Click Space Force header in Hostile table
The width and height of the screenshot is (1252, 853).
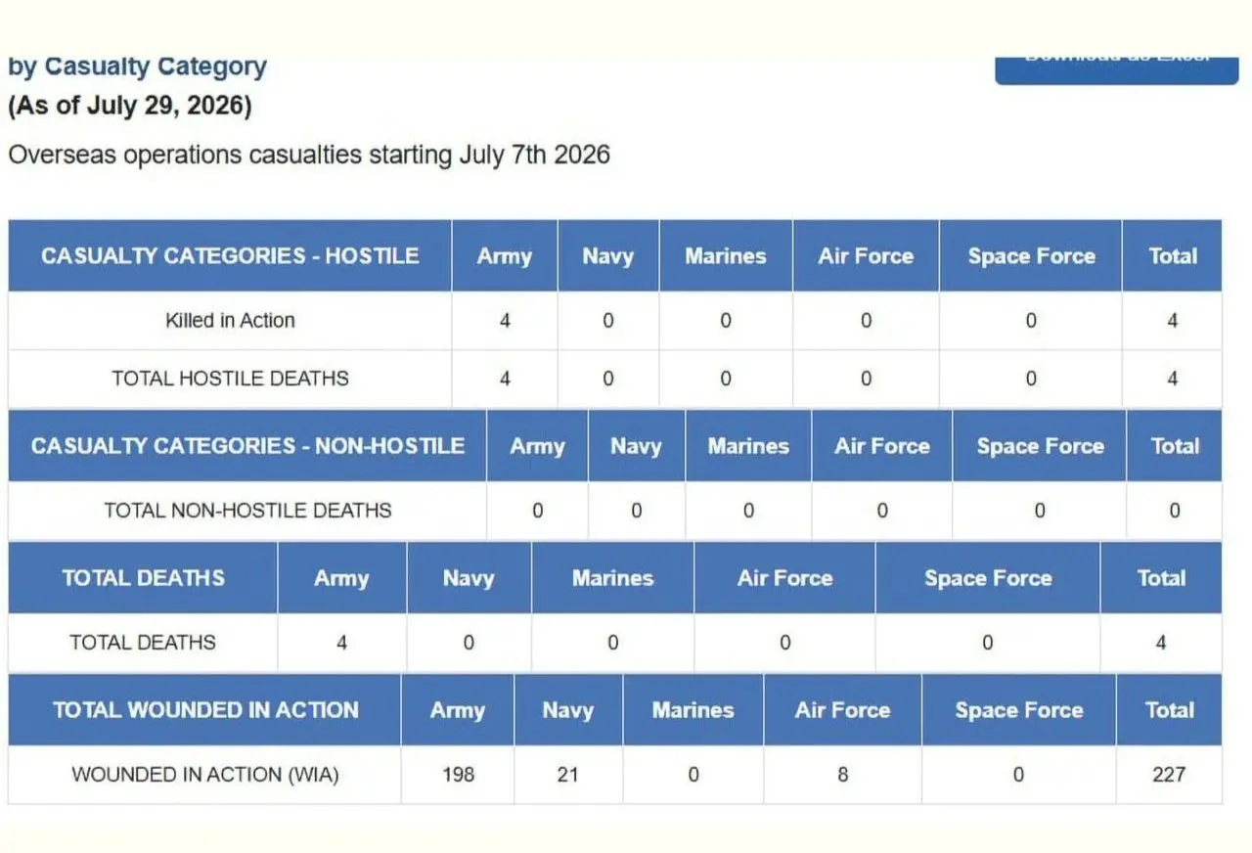[x=1031, y=256]
